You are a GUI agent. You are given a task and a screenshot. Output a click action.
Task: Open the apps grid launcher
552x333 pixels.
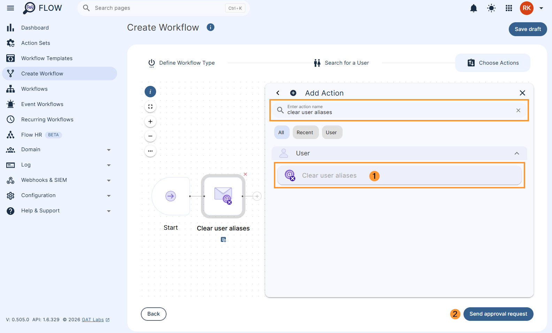coord(509,8)
